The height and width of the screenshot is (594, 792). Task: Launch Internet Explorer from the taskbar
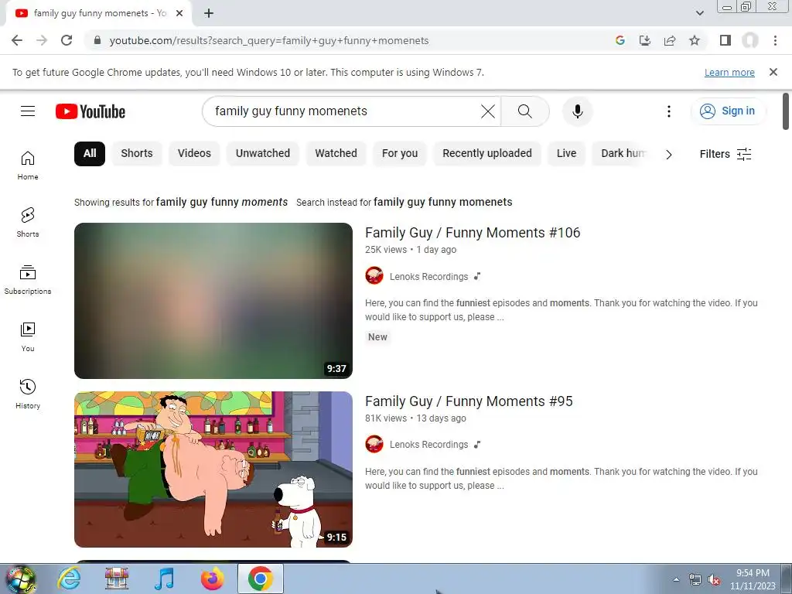pyautogui.click(x=69, y=579)
